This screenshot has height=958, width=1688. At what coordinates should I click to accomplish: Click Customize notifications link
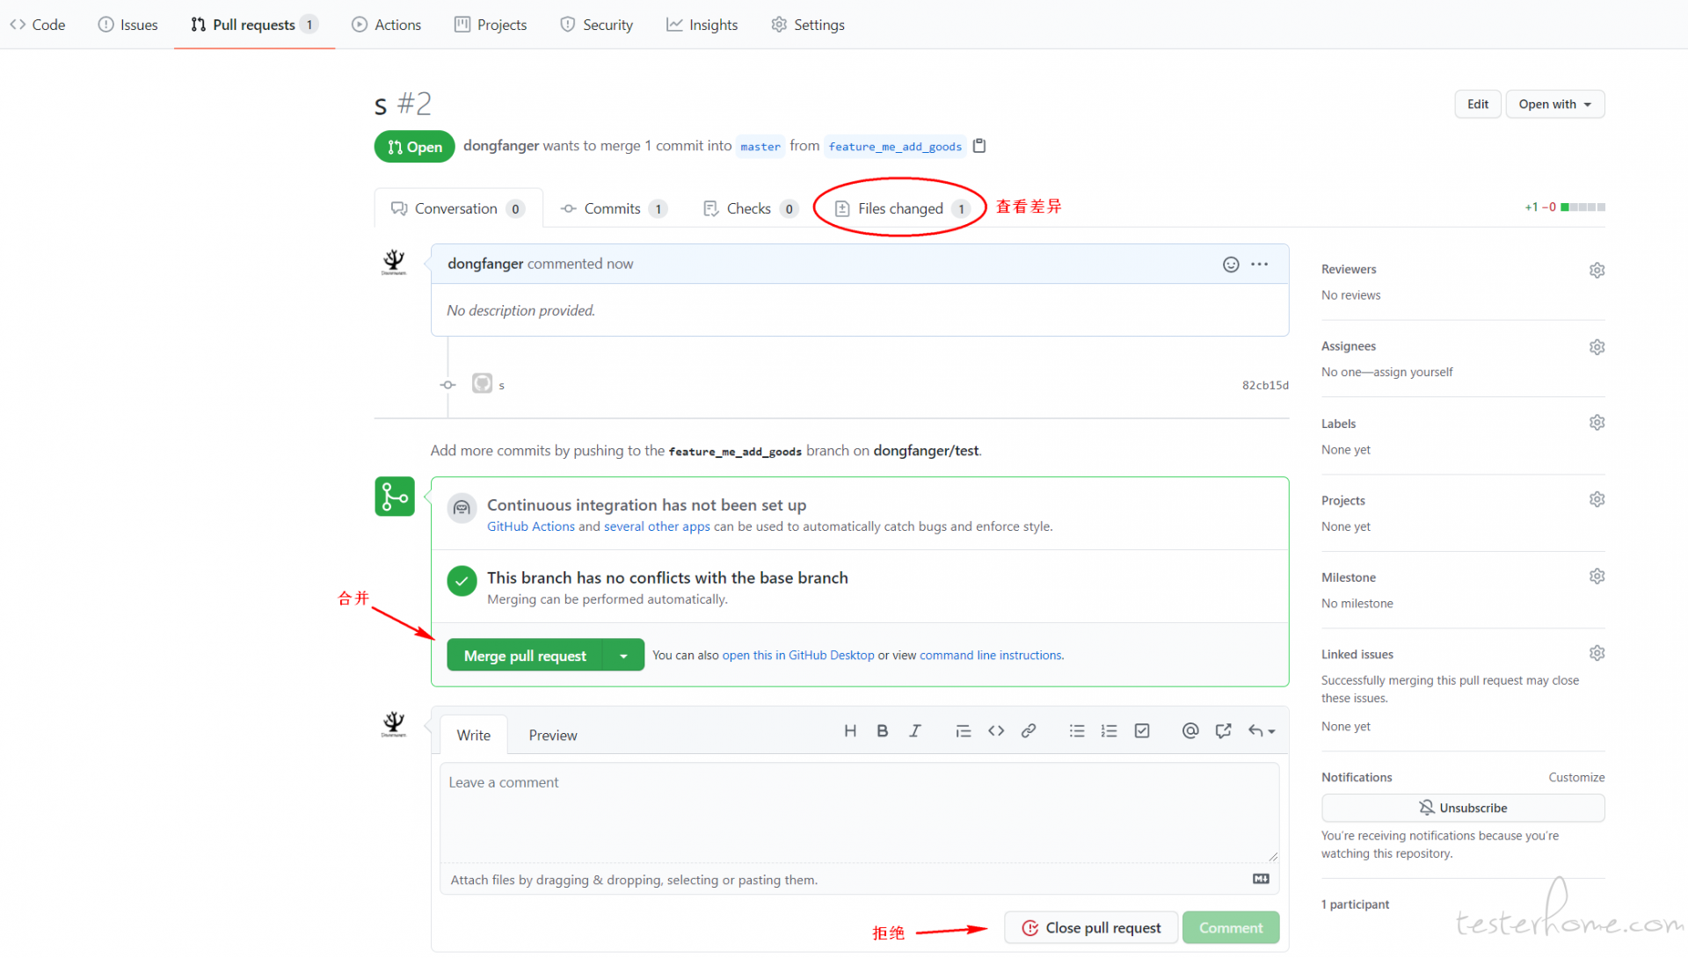click(x=1576, y=777)
